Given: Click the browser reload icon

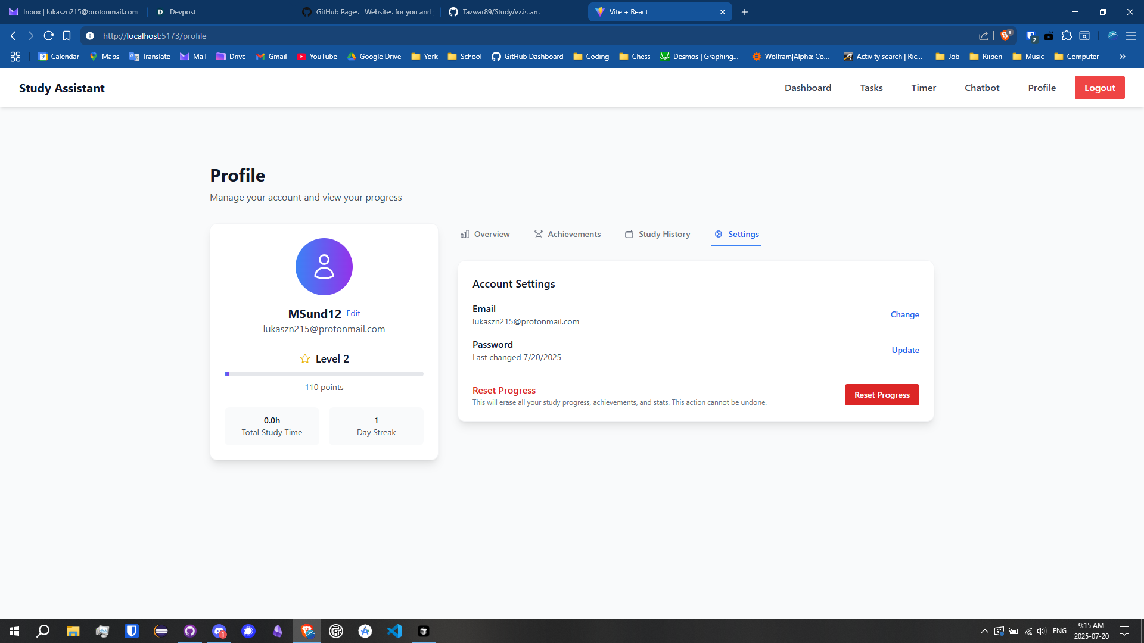Looking at the screenshot, I should 49,36.
